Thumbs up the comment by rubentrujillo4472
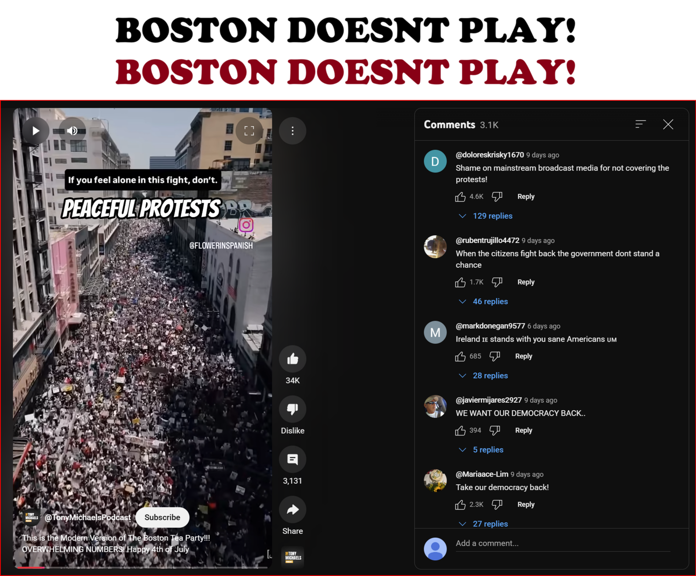This screenshot has height=576, width=696. (x=460, y=282)
